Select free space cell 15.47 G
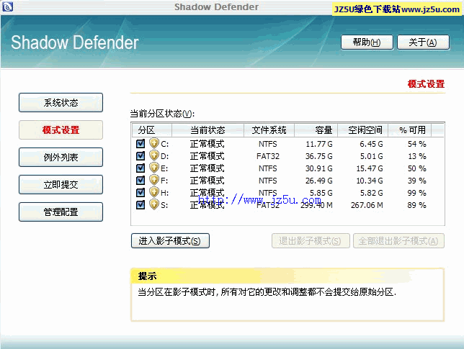Screen dimensions: 464x349 coord(370,168)
